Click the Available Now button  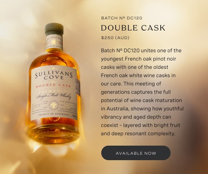[x=136, y=153]
